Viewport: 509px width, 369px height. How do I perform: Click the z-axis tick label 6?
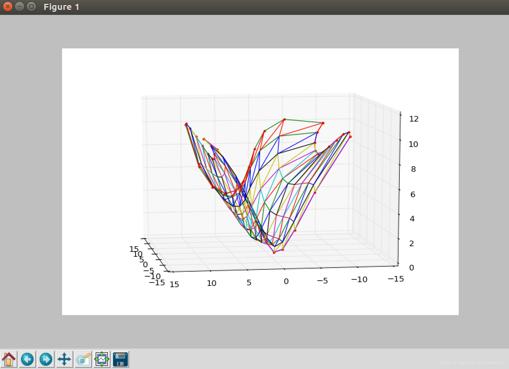(x=413, y=194)
